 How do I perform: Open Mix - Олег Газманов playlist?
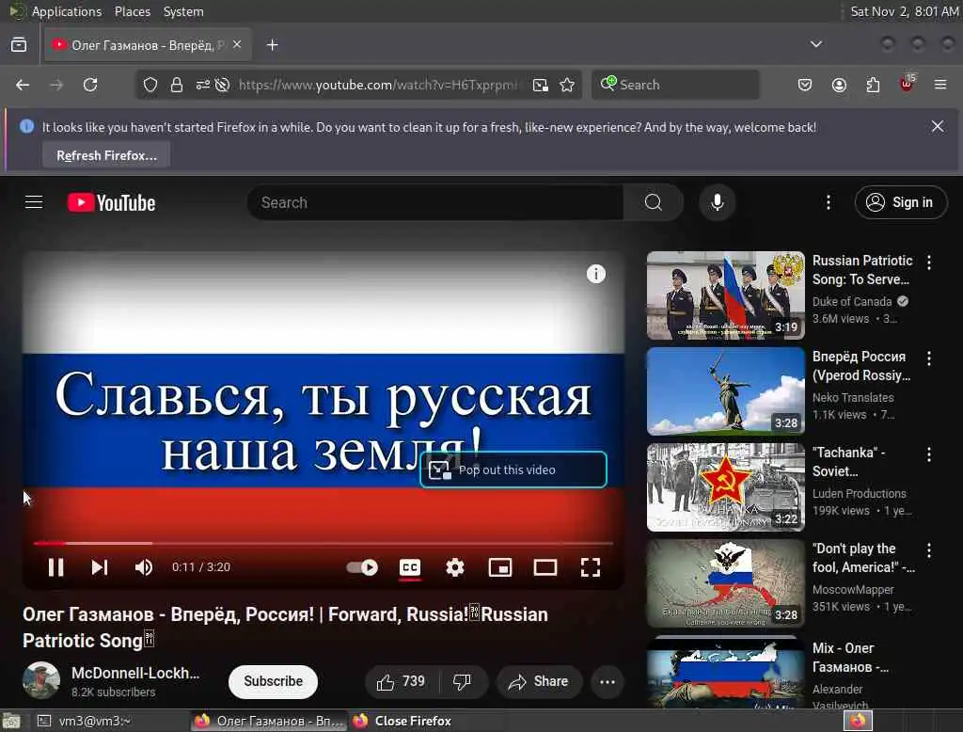(x=725, y=673)
